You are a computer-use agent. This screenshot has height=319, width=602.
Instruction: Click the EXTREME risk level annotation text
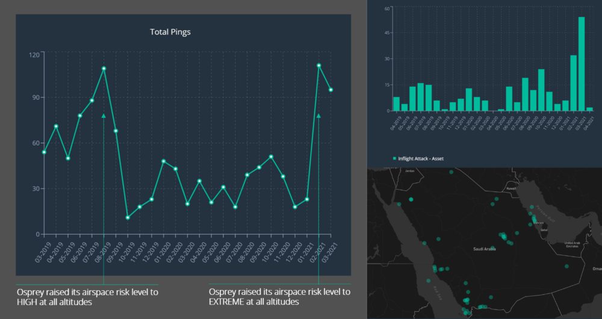click(x=279, y=297)
